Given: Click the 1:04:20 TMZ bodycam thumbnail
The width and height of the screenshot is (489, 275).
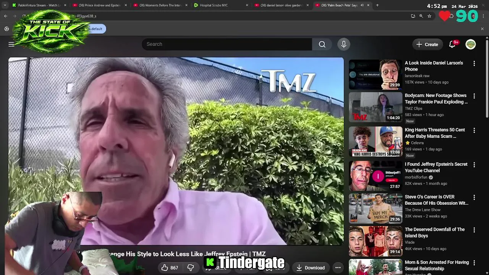Looking at the screenshot, I should 376,107.
